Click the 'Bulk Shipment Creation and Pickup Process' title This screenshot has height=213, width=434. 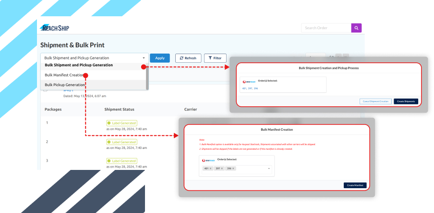click(328, 68)
